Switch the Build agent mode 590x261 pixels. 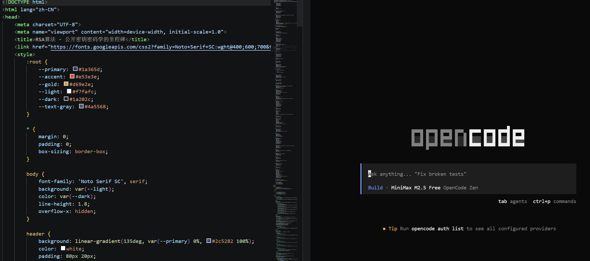pos(375,188)
